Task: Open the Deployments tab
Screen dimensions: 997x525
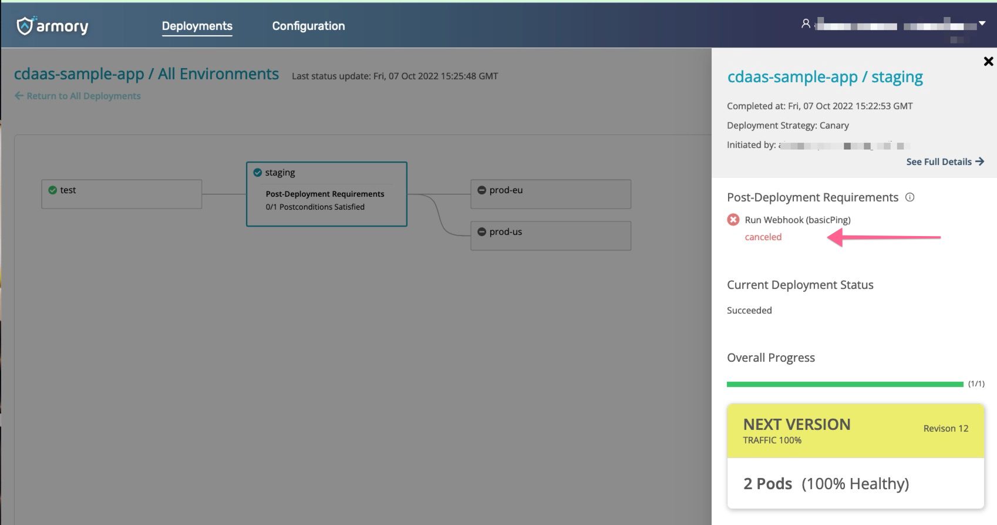Action: point(197,26)
